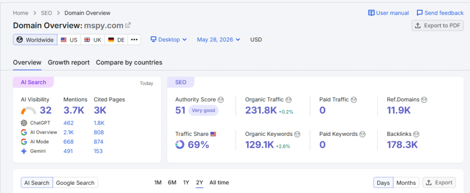Screen dimensions: 470x193
Task: Set chart granularity to Months
Action: (x=406, y=183)
